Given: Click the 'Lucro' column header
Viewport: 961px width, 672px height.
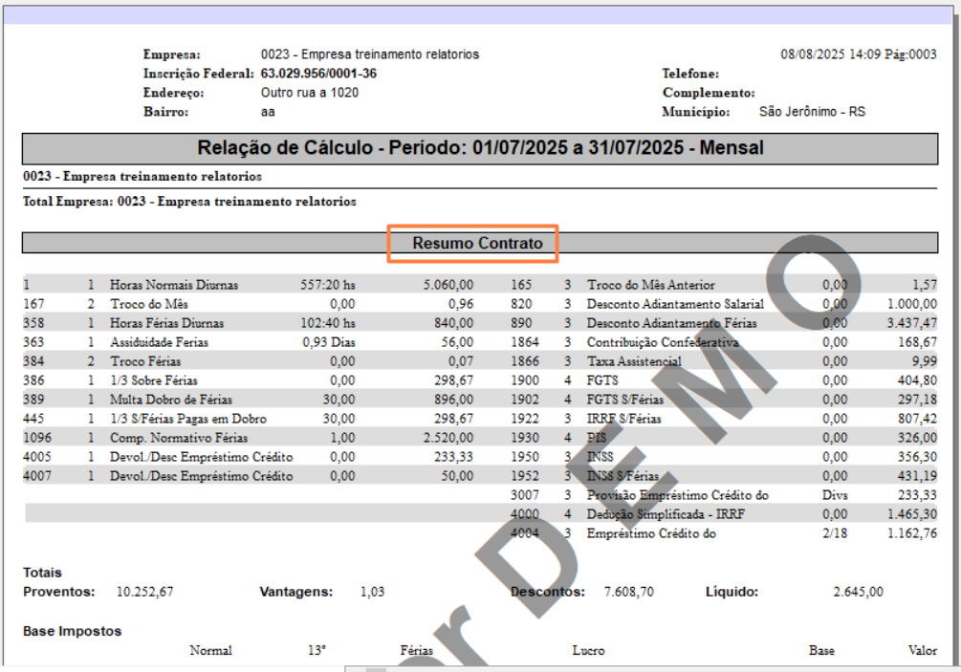Looking at the screenshot, I should point(588,651).
